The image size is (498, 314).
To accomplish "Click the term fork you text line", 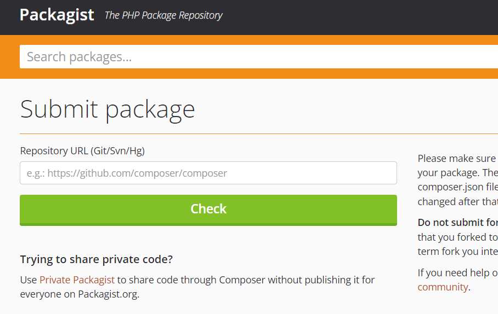I will click(457, 251).
